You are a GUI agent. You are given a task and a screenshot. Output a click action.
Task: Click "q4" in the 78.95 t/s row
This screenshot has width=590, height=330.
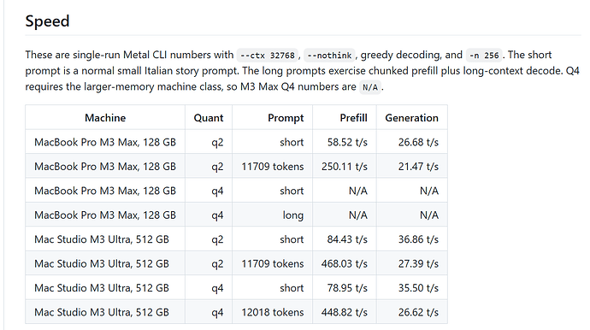[x=217, y=288]
